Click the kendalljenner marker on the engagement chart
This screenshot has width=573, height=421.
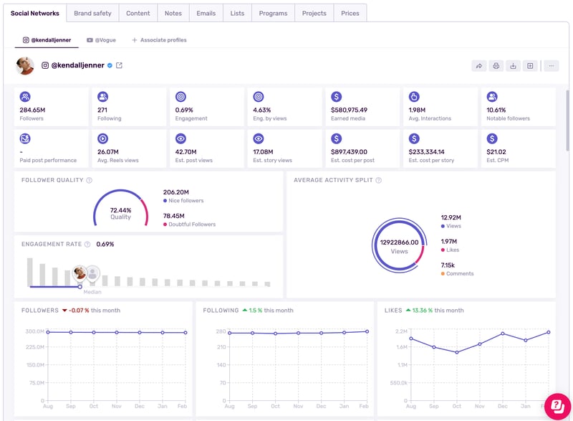click(x=80, y=273)
